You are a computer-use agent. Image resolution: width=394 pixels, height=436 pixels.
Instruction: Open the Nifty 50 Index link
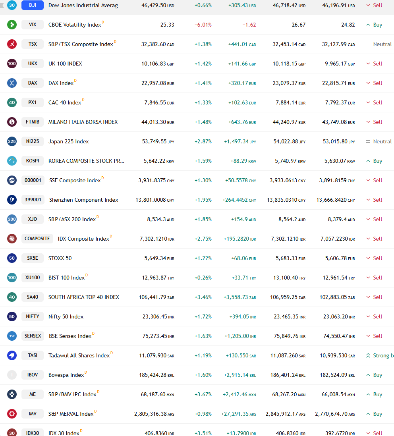(x=66, y=317)
